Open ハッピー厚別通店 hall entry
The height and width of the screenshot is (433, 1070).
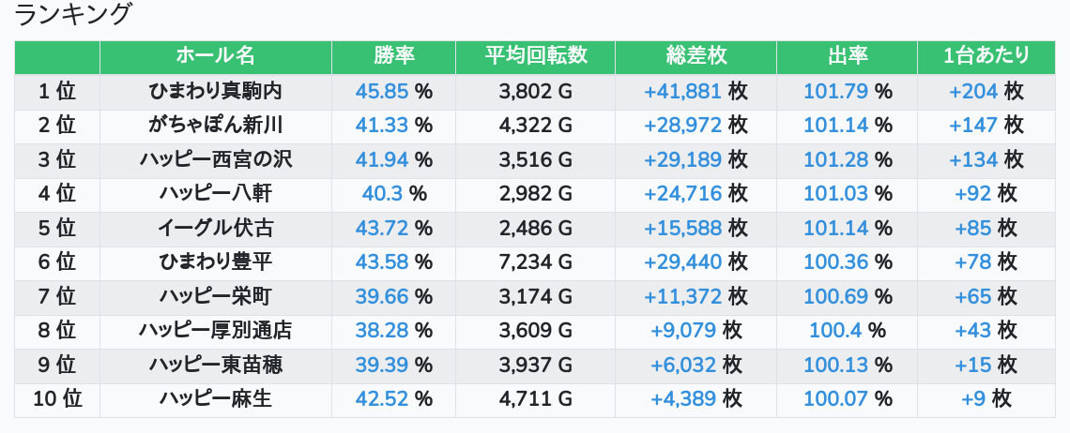pyautogui.click(x=215, y=331)
